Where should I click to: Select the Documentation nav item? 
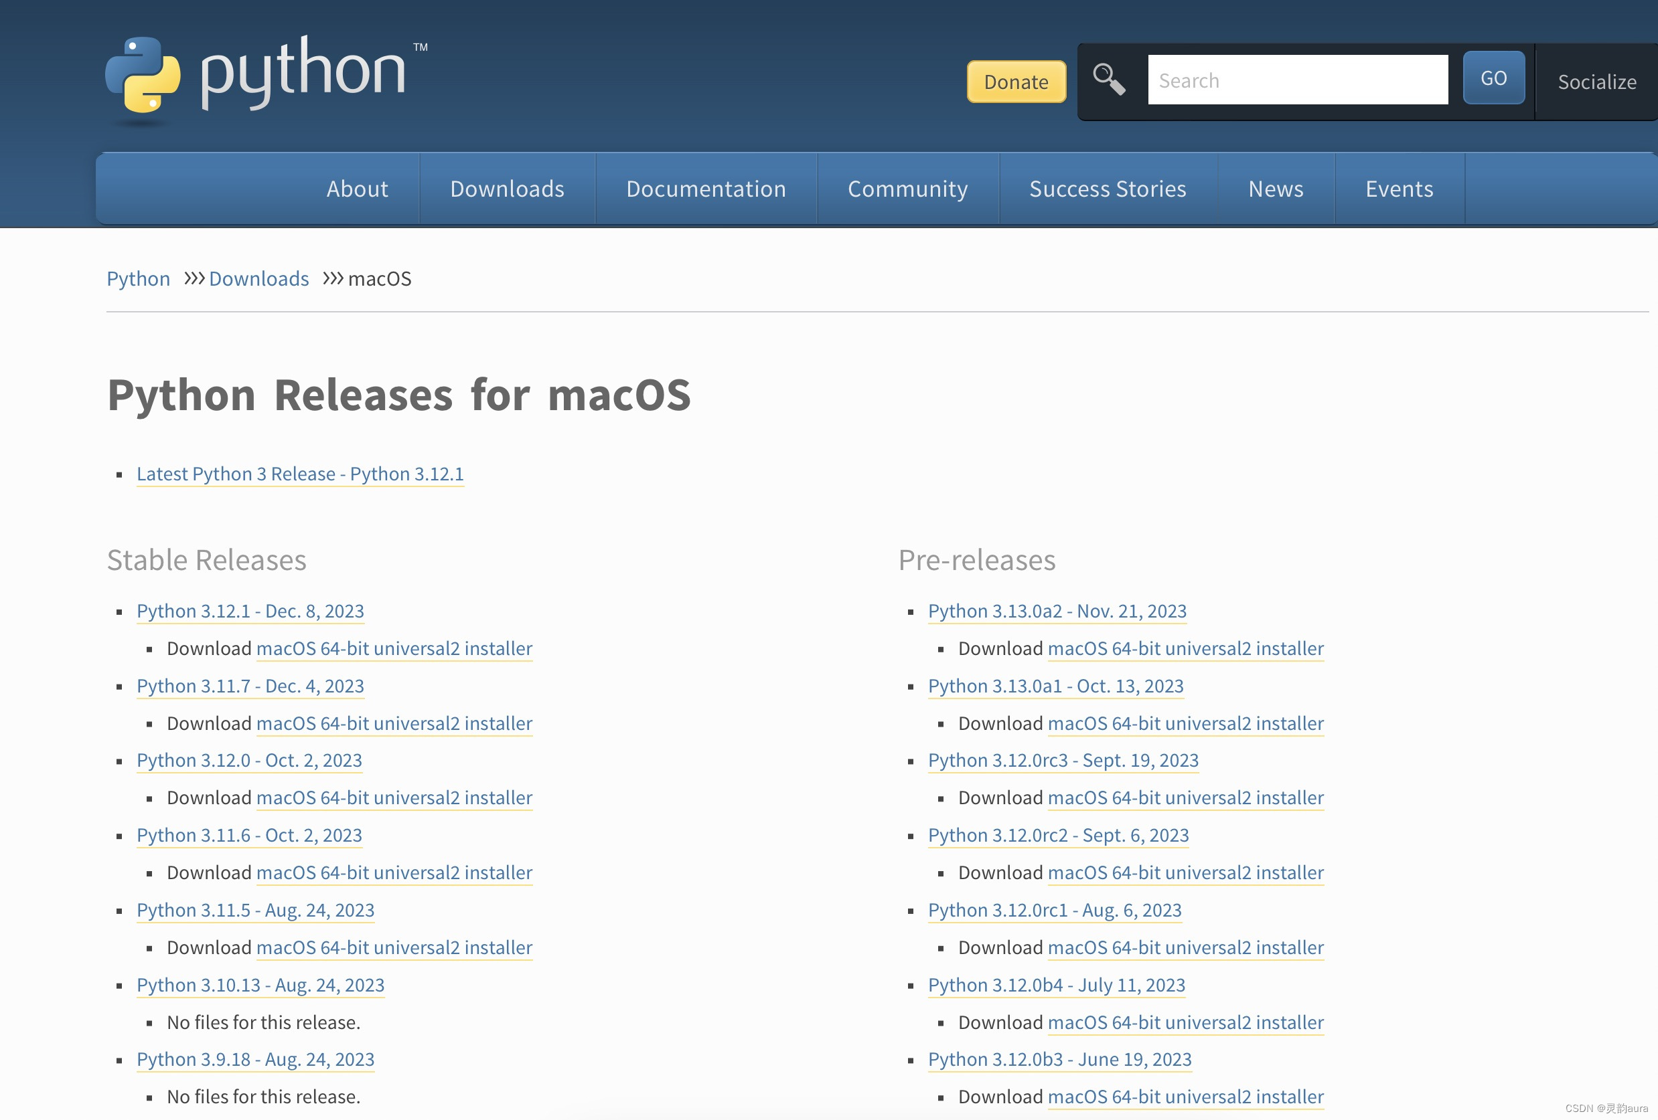point(706,189)
